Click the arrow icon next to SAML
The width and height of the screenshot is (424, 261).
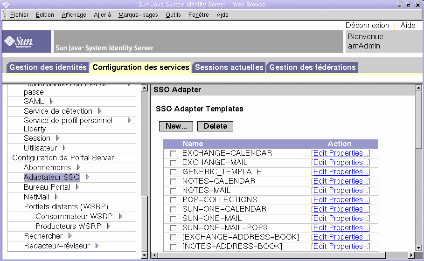coord(52,101)
